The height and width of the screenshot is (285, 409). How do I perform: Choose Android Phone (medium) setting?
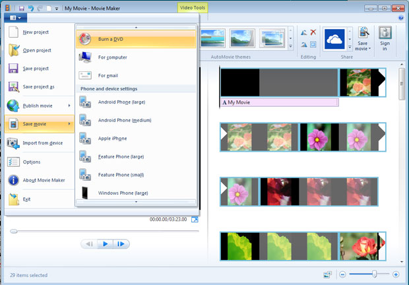click(136, 120)
